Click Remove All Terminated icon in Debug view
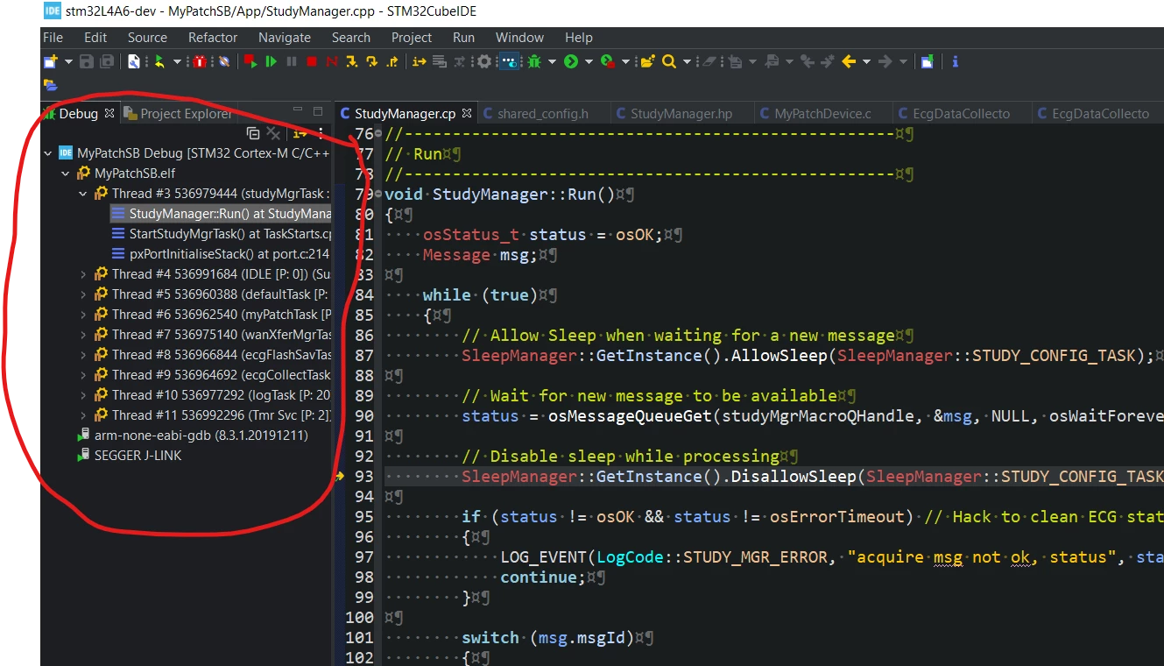The height and width of the screenshot is (666, 1164). 273,132
